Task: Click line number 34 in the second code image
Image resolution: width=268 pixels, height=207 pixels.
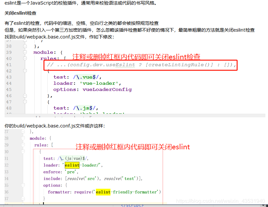Action: point(6,179)
